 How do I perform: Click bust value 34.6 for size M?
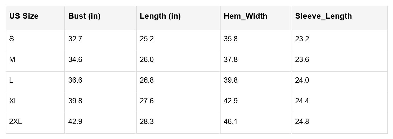click(x=75, y=60)
